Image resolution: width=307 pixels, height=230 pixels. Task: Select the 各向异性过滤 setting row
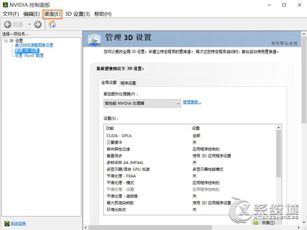click(x=190, y=149)
